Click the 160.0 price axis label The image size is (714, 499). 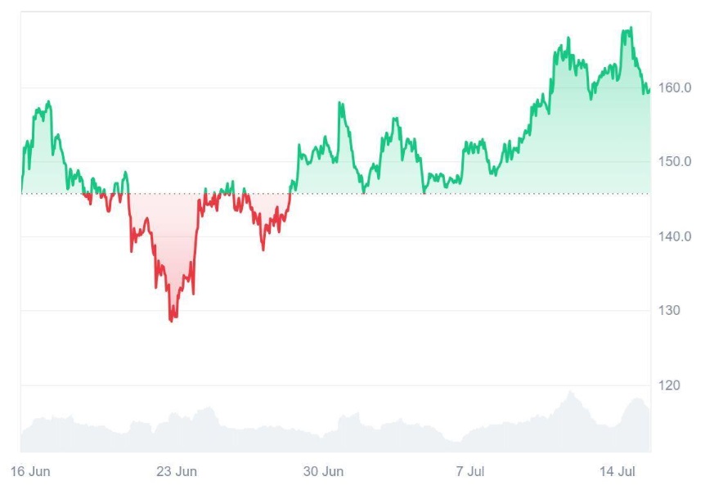pyautogui.click(x=676, y=88)
